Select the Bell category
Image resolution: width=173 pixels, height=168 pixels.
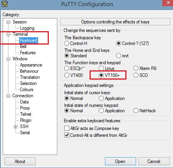click(x=23, y=47)
